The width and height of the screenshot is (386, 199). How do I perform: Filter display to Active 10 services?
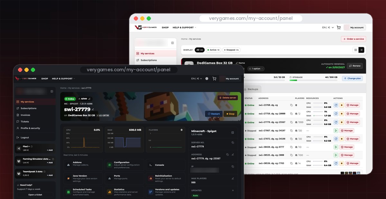click(213, 50)
